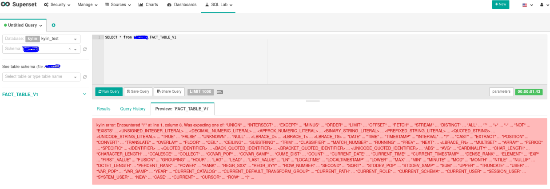Show keyboard shortcuts icon
The width and height of the screenshot is (550, 189).
219,92
